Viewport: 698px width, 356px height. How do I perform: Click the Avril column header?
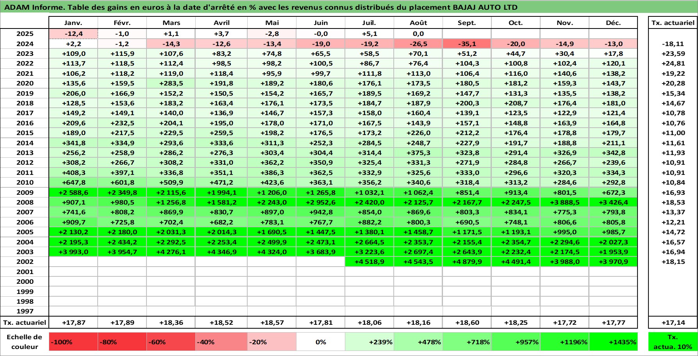(221, 23)
